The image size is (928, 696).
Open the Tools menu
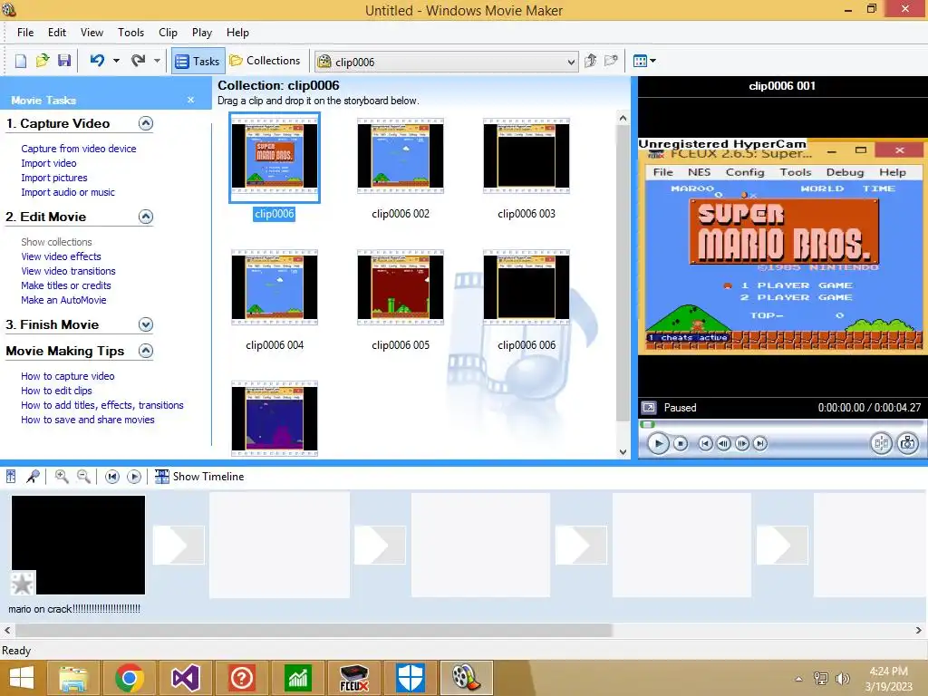tap(130, 33)
